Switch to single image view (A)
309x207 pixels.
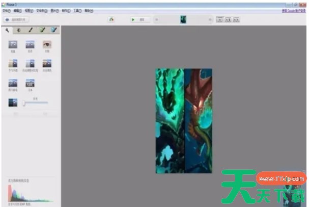[x=220, y=19]
